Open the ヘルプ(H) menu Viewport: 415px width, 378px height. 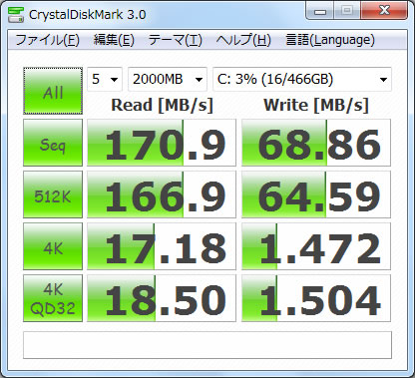pos(243,40)
